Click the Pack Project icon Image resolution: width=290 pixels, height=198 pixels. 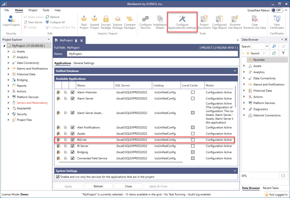click(84, 22)
